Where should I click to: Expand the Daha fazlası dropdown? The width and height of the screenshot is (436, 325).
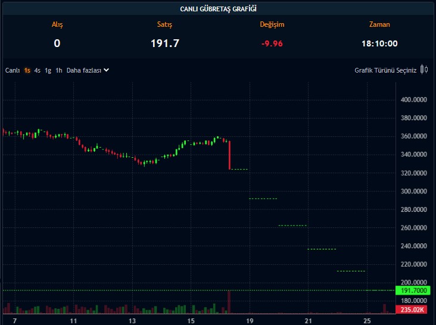tap(88, 70)
